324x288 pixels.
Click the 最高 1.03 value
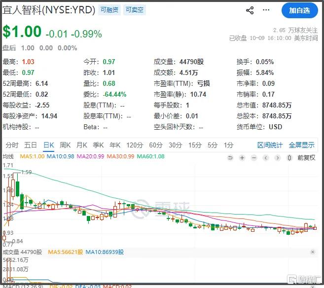point(28,62)
